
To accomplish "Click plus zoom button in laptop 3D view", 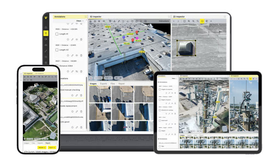I will point(100,78).
